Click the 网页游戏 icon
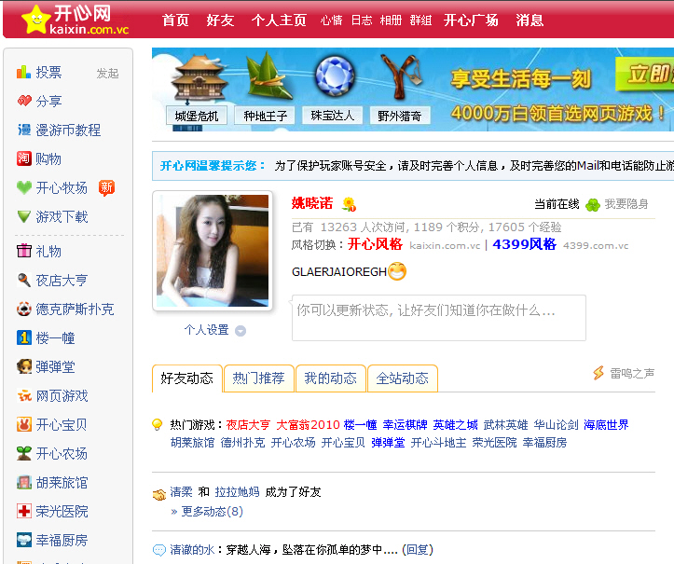The width and height of the screenshot is (674, 564). [x=24, y=395]
